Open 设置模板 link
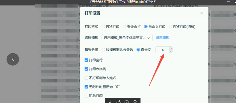 (x=162, y=37)
